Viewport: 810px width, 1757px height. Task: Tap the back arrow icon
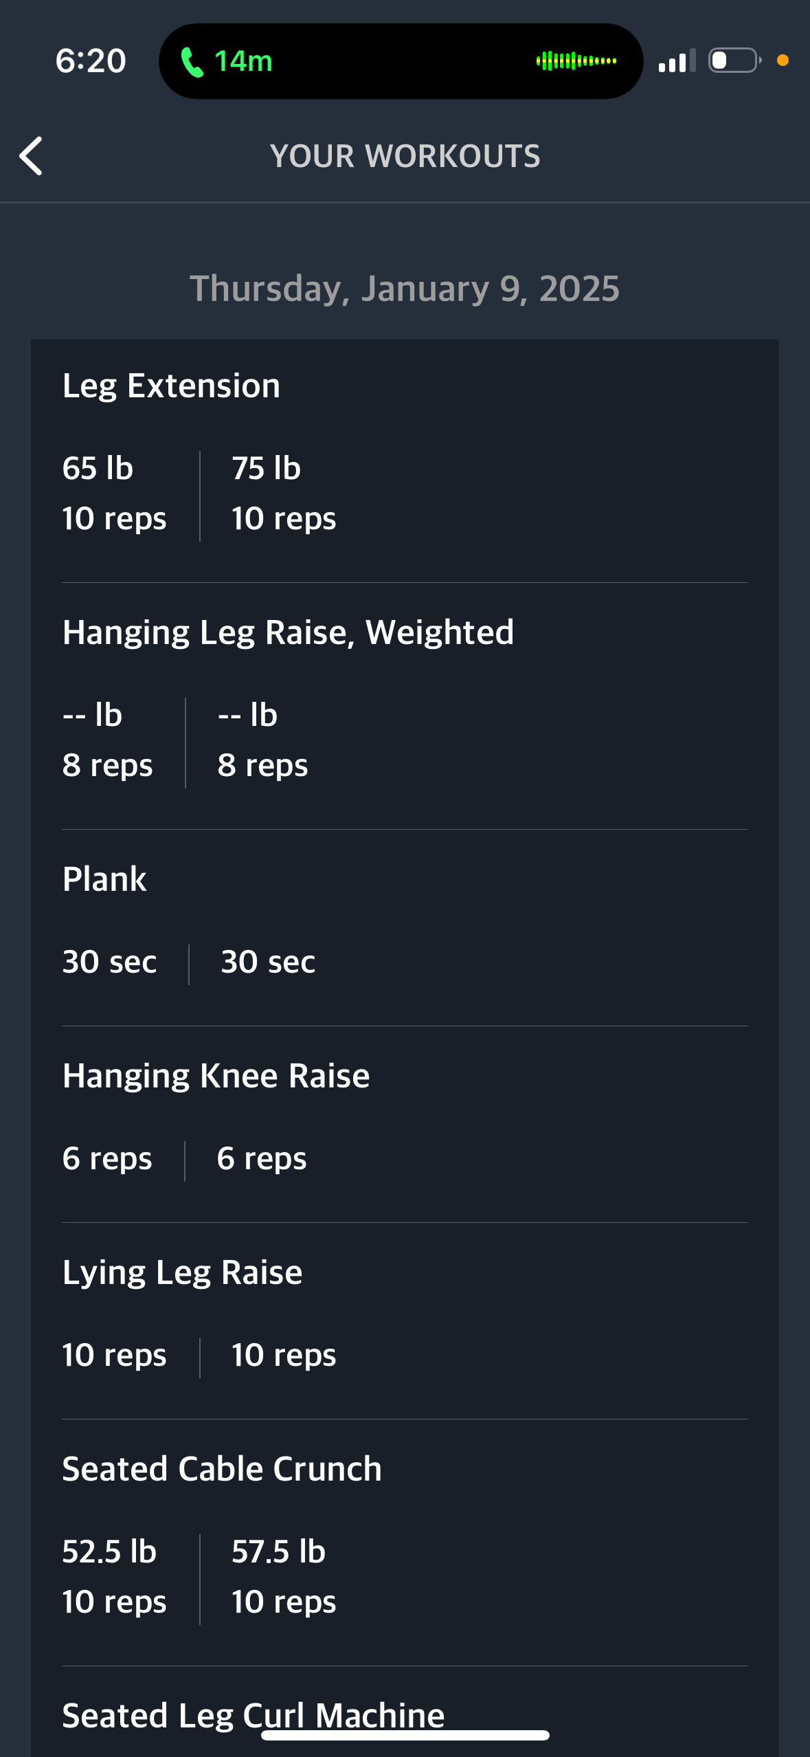pyautogui.click(x=31, y=156)
